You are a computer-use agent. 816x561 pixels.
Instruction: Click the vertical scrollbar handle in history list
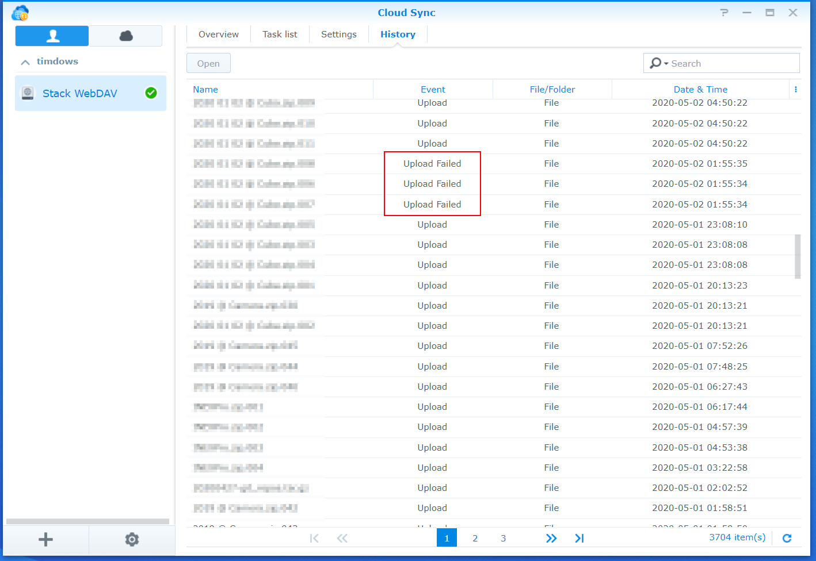coord(798,256)
